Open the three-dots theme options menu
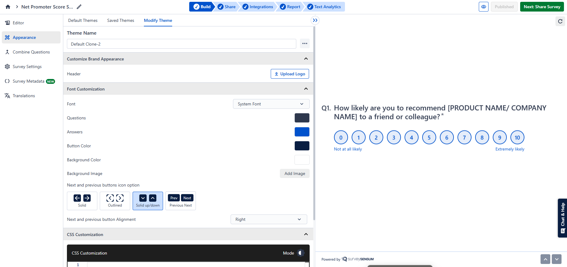Viewport: 567px width, 267px height. [304, 44]
